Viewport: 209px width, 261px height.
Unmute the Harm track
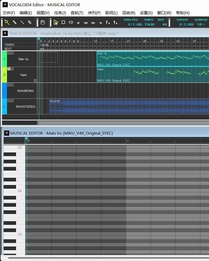[9, 69]
